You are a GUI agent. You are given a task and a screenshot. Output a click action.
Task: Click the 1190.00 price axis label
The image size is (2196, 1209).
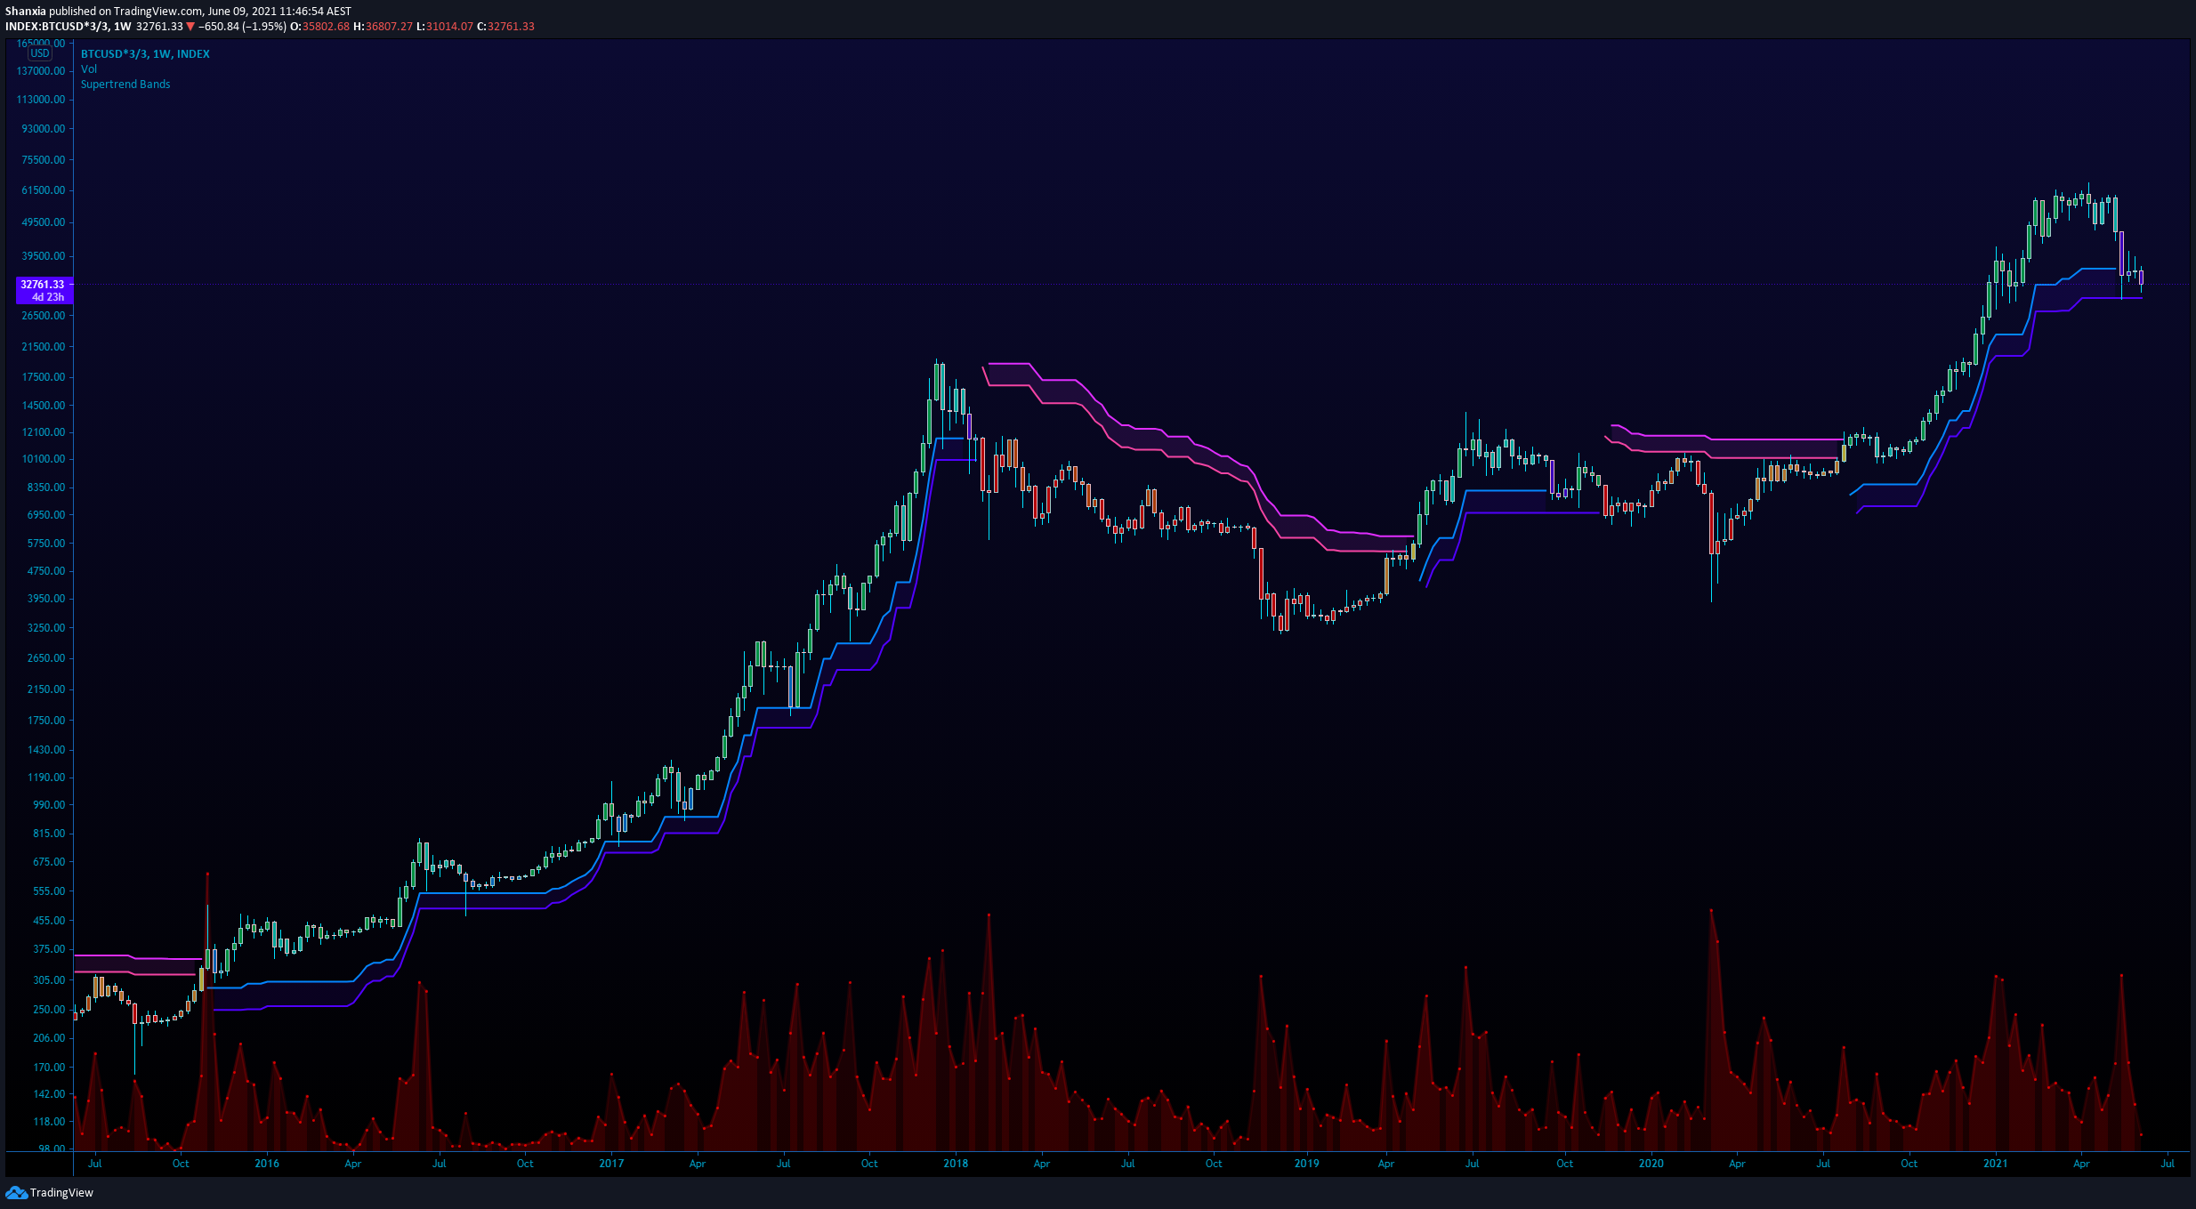click(x=46, y=778)
